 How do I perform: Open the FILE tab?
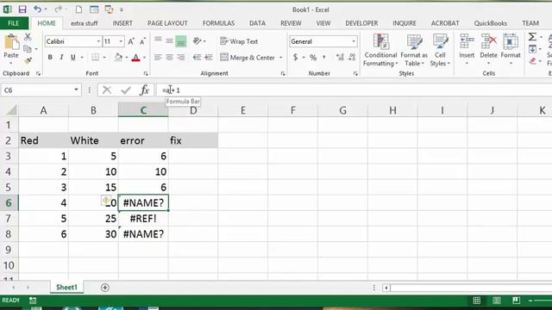click(x=14, y=23)
